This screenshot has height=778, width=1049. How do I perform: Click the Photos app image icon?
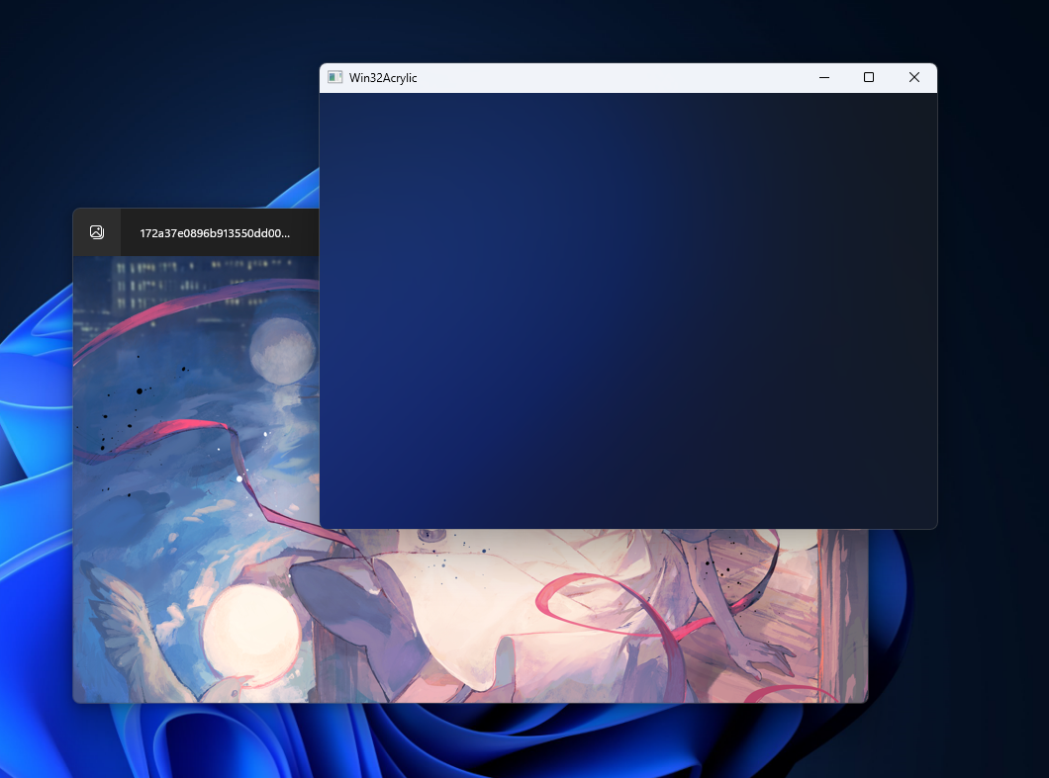[x=97, y=232]
